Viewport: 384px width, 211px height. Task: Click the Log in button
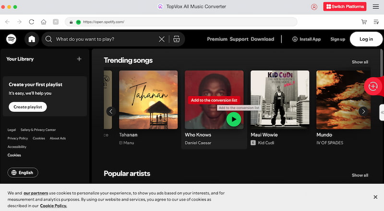[x=366, y=39]
